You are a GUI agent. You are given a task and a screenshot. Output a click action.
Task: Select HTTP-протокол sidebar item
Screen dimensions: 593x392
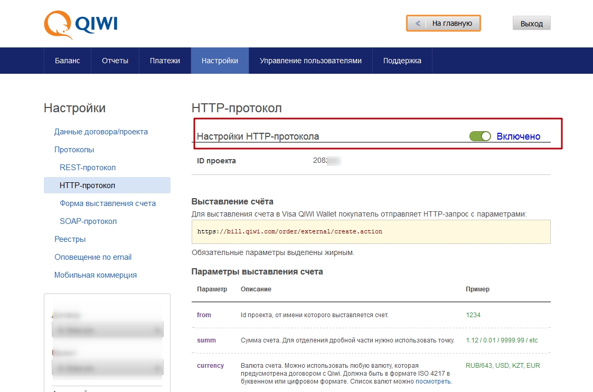point(88,185)
